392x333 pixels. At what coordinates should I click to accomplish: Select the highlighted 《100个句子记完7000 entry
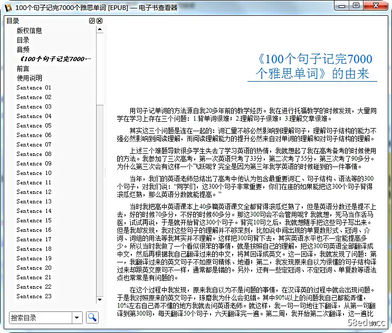55,59
